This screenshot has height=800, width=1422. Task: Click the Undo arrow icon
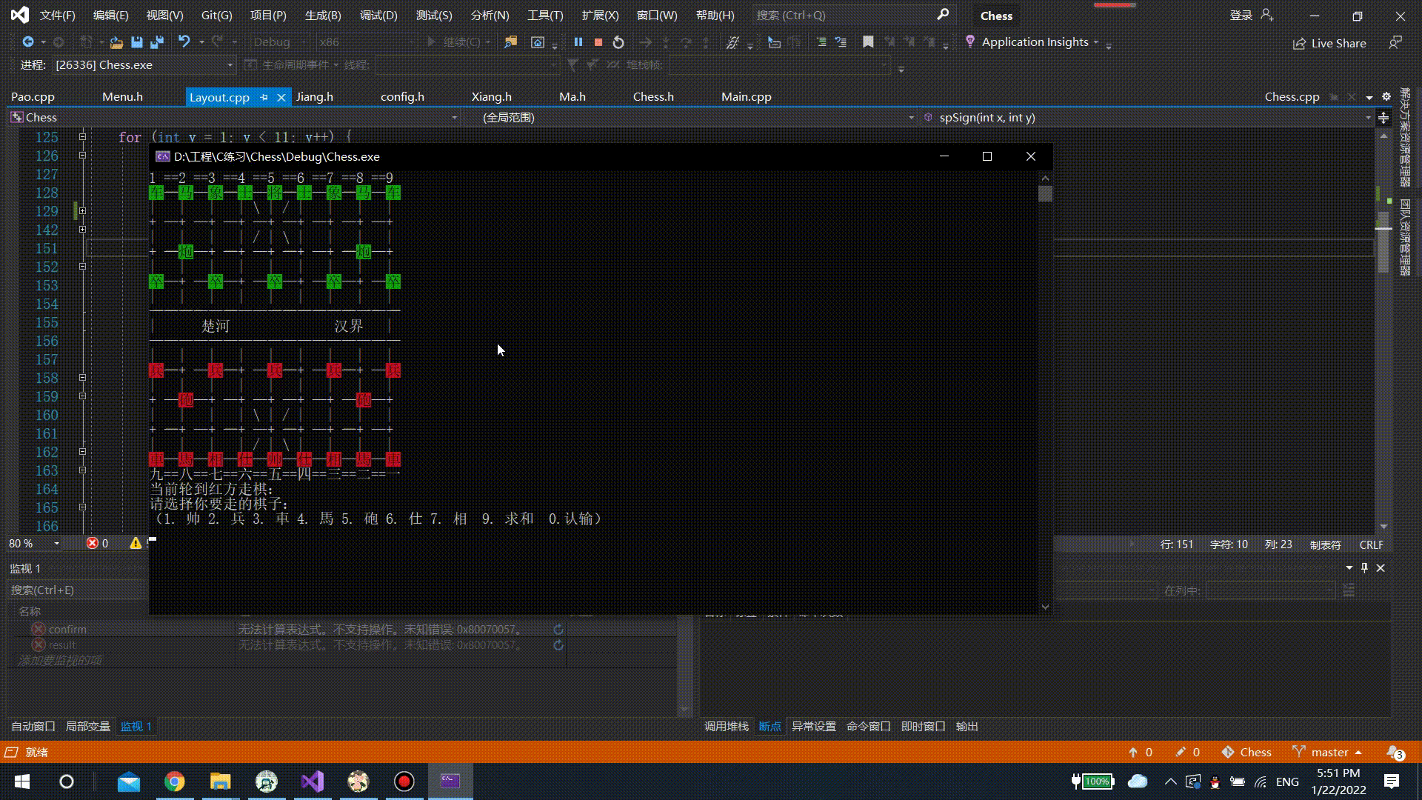(184, 42)
